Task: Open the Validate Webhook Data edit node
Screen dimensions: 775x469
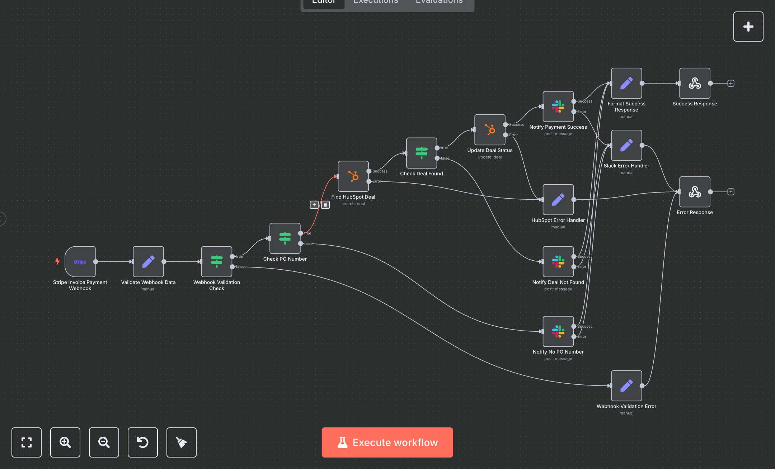Action: 148,261
